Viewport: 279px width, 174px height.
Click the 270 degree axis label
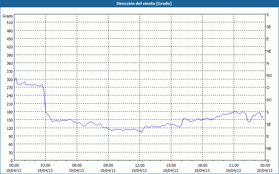click(x=10, y=88)
